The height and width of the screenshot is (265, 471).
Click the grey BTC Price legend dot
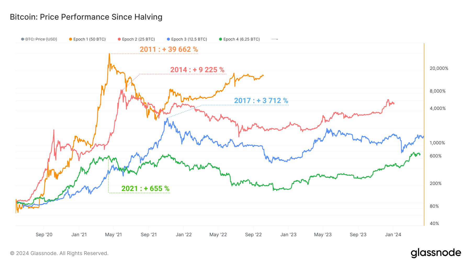(x=23, y=39)
